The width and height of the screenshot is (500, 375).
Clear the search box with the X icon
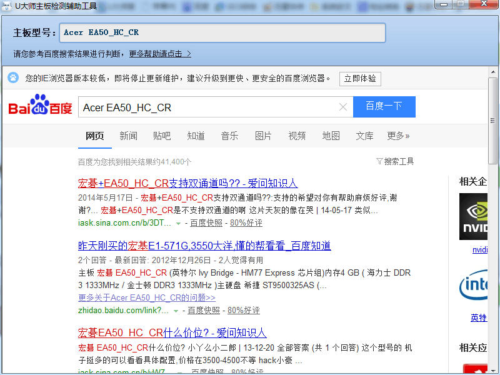pyautogui.click(x=342, y=107)
